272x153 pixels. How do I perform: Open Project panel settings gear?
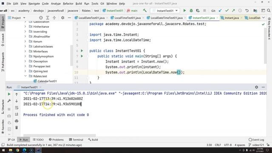(x=62, y=18)
